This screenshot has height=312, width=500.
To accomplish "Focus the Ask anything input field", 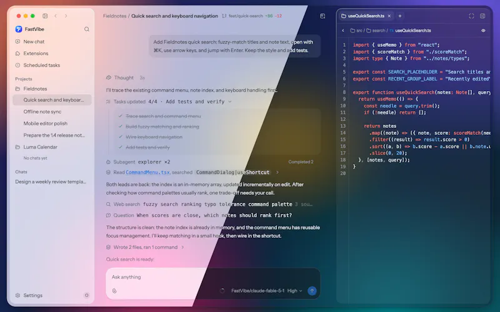I will 213,277.
